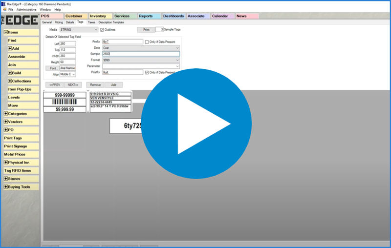Open the Media STRING dropdown

(x=79, y=30)
